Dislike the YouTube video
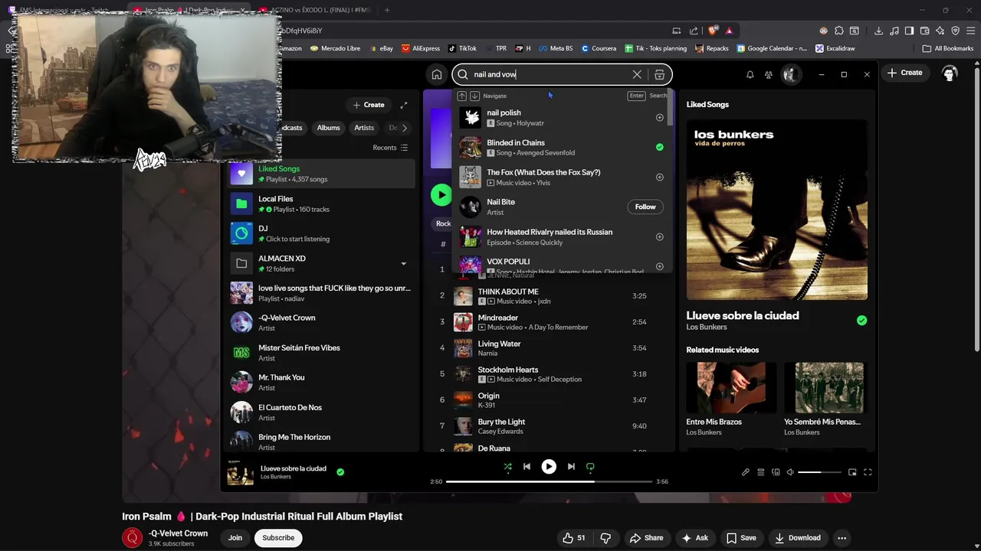 pyautogui.click(x=605, y=538)
